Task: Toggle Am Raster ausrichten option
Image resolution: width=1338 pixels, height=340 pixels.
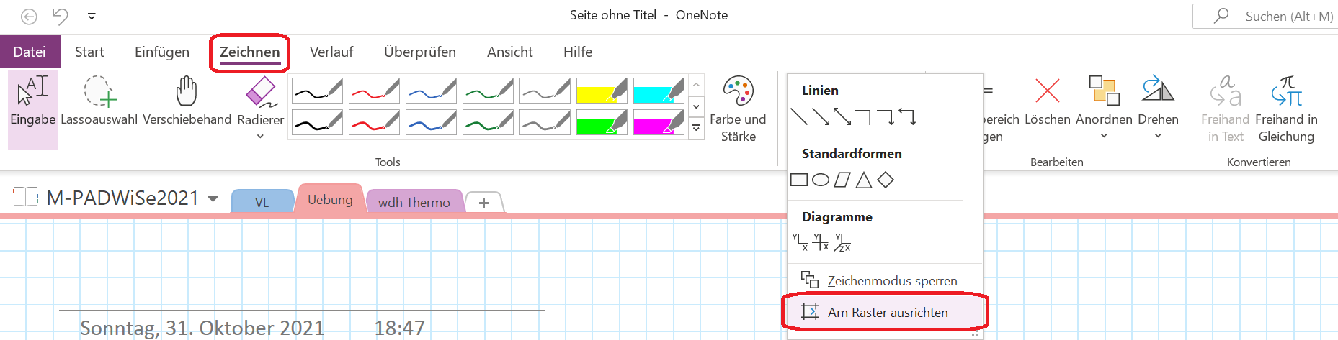Action: pos(885,312)
